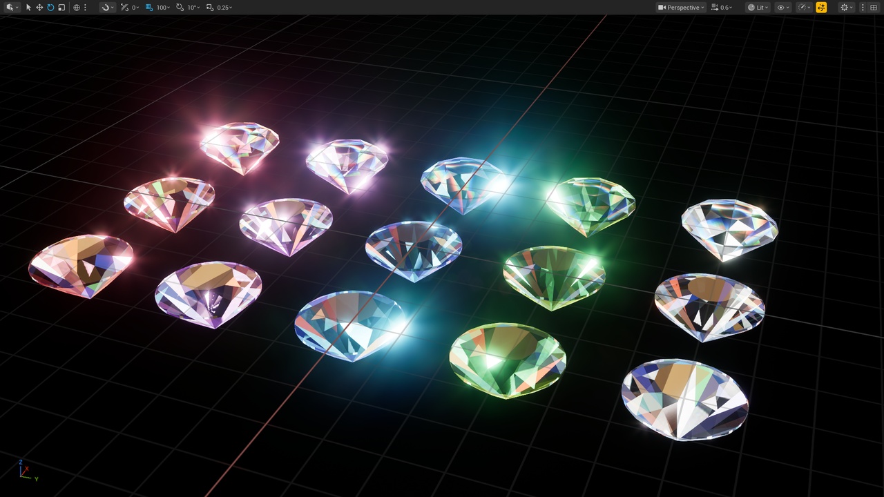Toggle the world/local coordinate globe icon
Viewport: 884px width, 497px height.
[77, 8]
